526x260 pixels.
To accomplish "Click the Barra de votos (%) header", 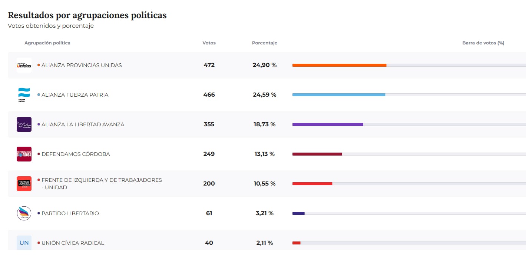I will click(483, 43).
